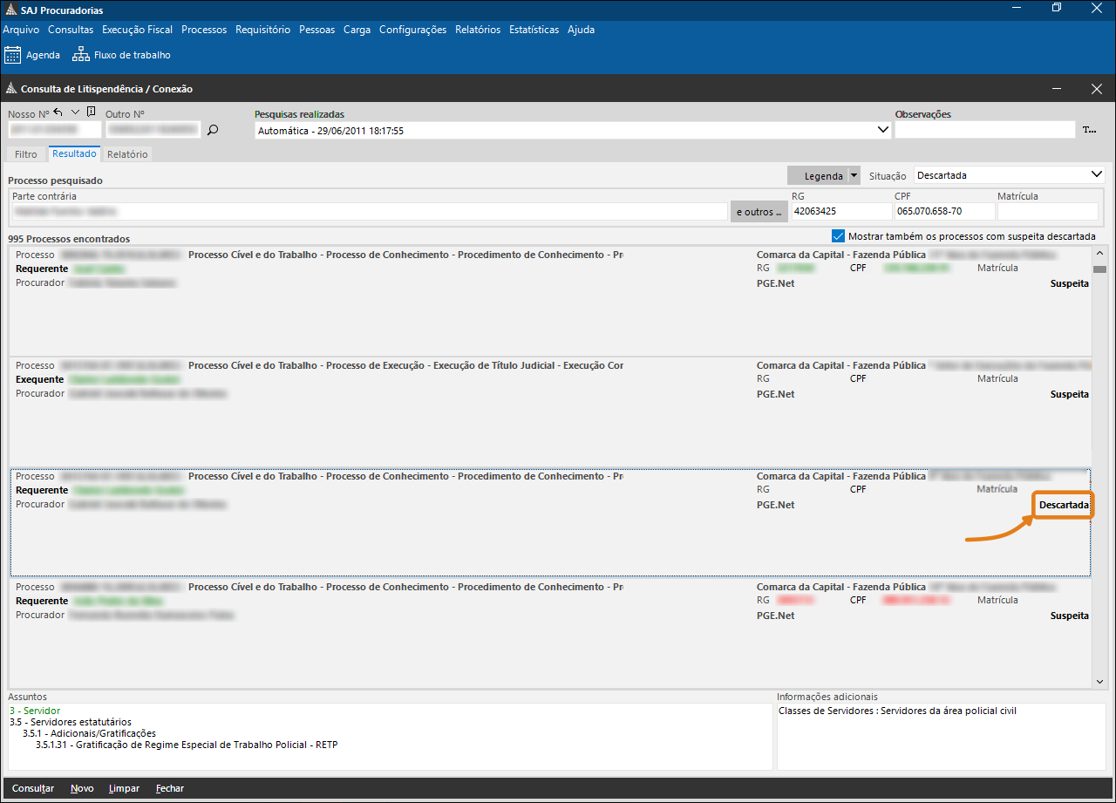This screenshot has width=1116, height=803.
Task: Click the Nosso Nº input field
Action: click(x=54, y=130)
